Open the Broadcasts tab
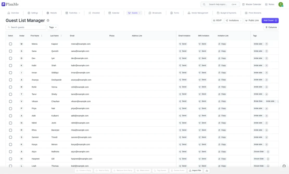This screenshot has height=174, width=289. pyautogui.click(x=155, y=13)
